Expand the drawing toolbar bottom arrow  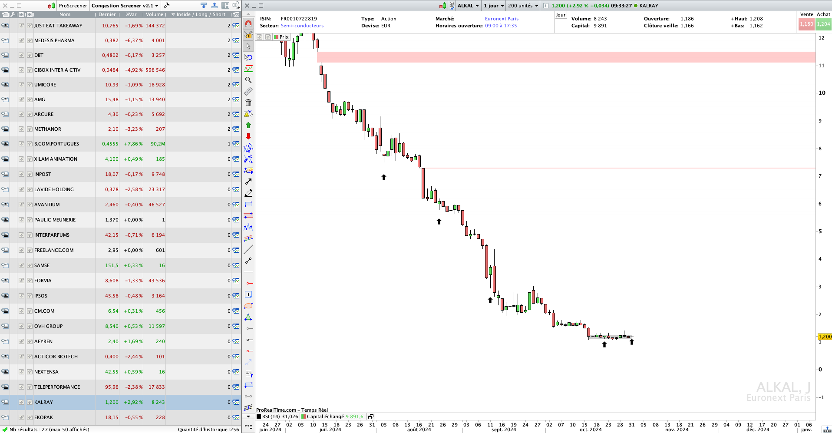[248, 416]
